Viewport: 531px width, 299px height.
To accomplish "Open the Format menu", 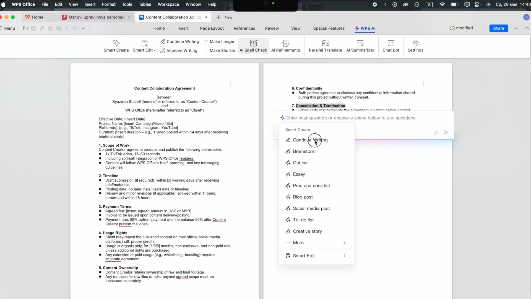I will click(109, 4).
